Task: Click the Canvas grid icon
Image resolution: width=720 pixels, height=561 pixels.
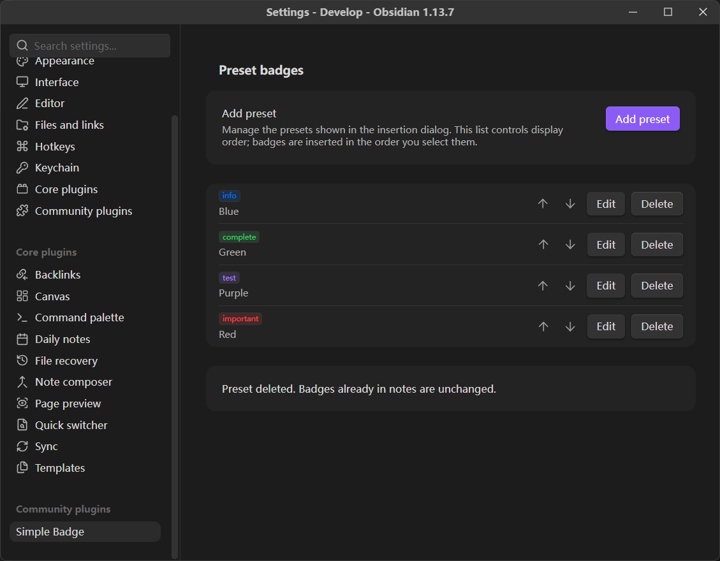Action: (x=22, y=296)
